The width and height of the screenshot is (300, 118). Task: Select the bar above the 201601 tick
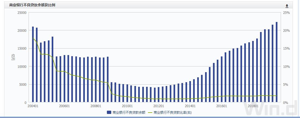(222, 79)
